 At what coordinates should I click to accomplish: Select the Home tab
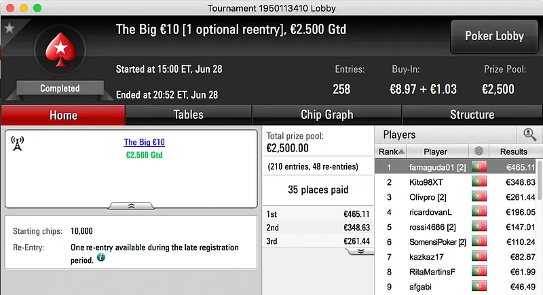pos(63,115)
